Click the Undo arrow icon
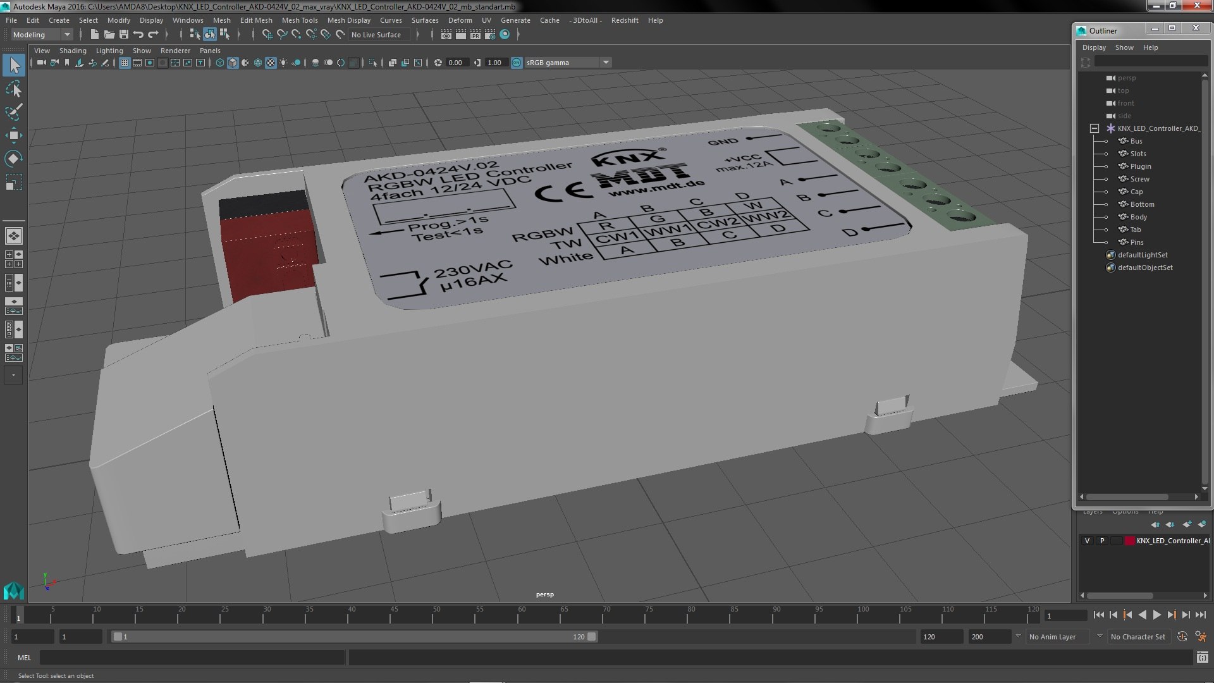 pyautogui.click(x=138, y=35)
